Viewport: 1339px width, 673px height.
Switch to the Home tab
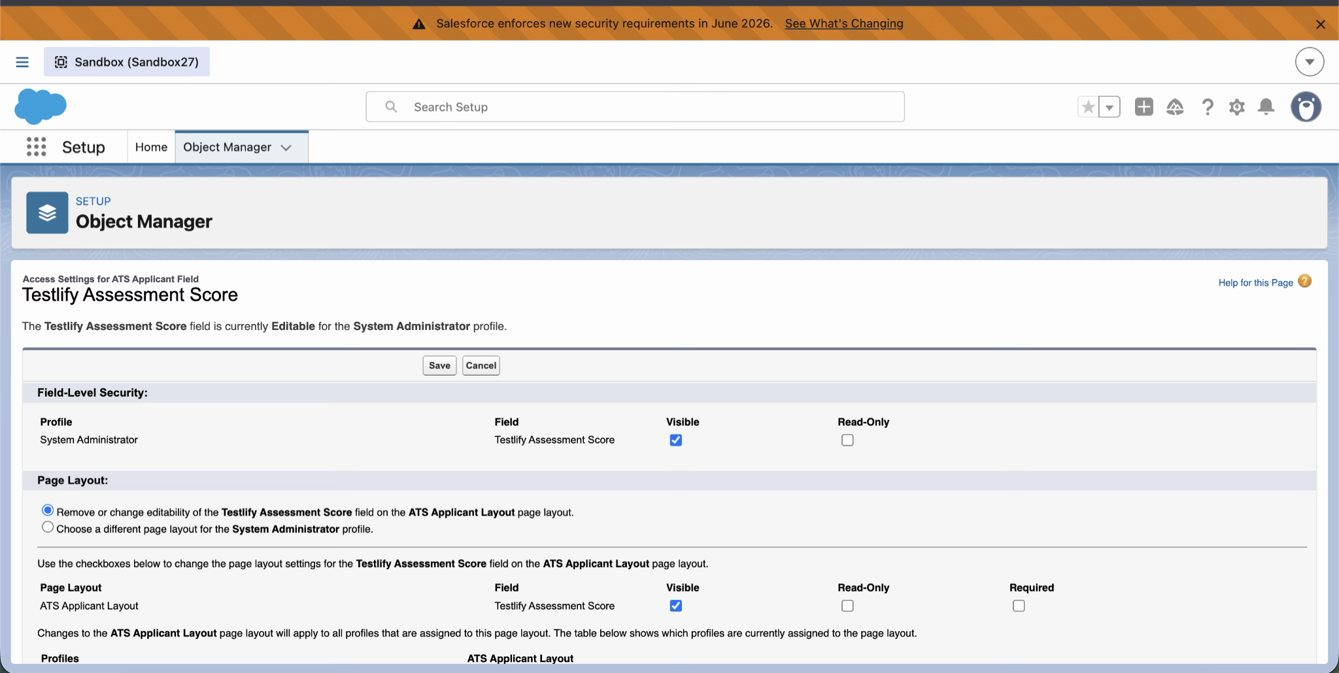point(151,147)
